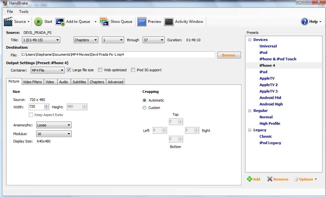
Task: Click the Show Queue icon
Action: click(104, 22)
